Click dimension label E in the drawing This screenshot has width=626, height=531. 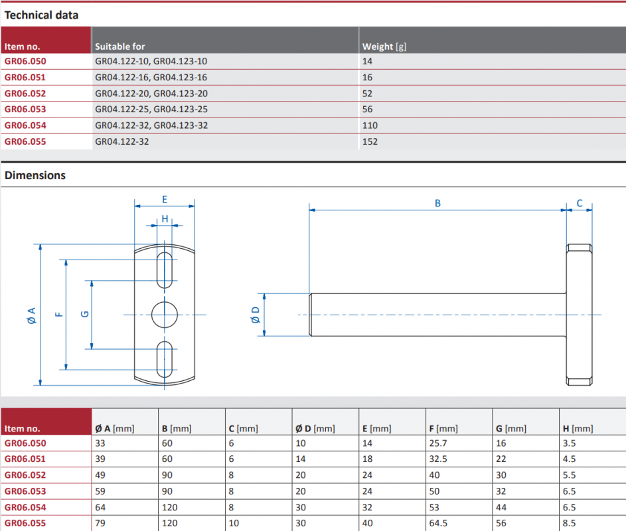[165, 200]
